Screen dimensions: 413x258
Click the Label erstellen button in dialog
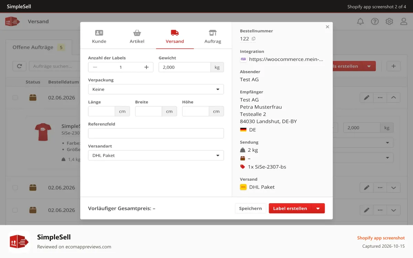pos(290,208)
